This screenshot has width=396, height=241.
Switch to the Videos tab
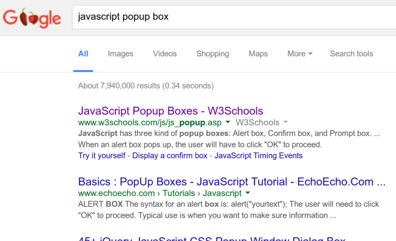click(164, 54)
